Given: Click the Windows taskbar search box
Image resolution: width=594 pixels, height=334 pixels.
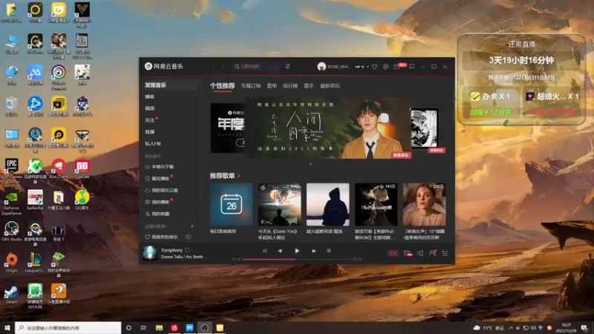Looking at the screenshot, I should pyautogui.click(x=68, y=327).
